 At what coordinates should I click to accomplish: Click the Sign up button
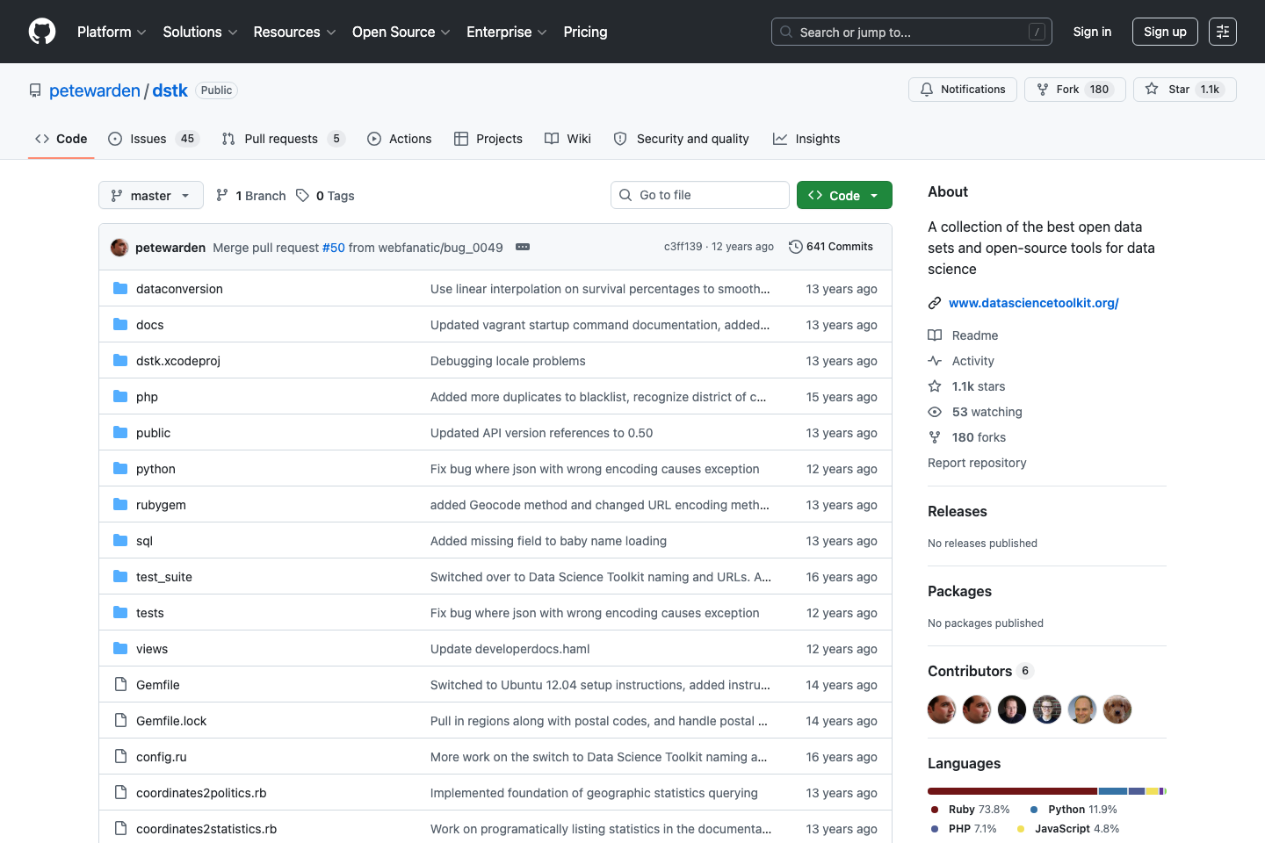pos(1165,32)
